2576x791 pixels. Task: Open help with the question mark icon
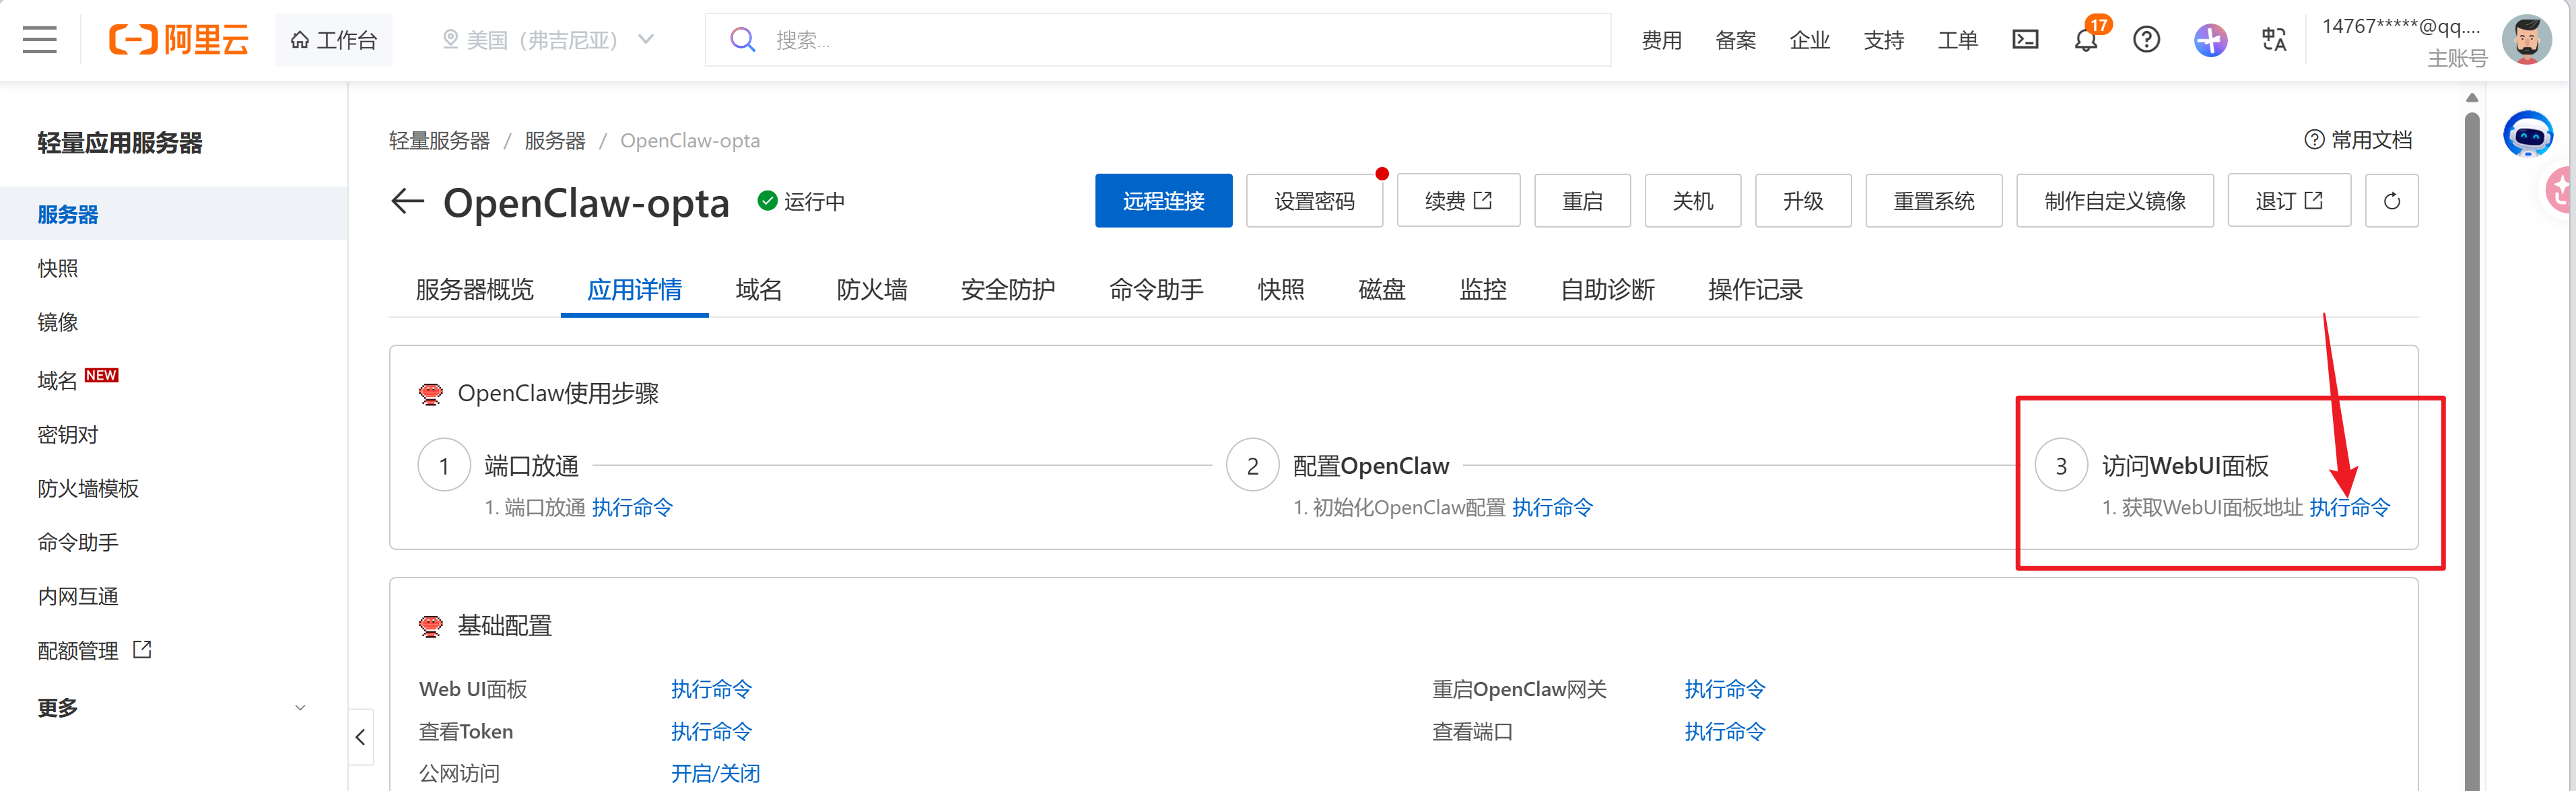pyautogui.click(x=2146, y=40)
